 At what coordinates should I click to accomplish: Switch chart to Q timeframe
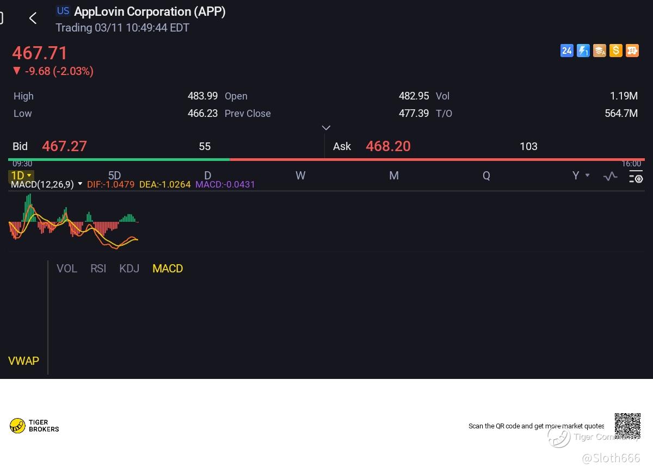pyautogui.click(x=486, y=176)
